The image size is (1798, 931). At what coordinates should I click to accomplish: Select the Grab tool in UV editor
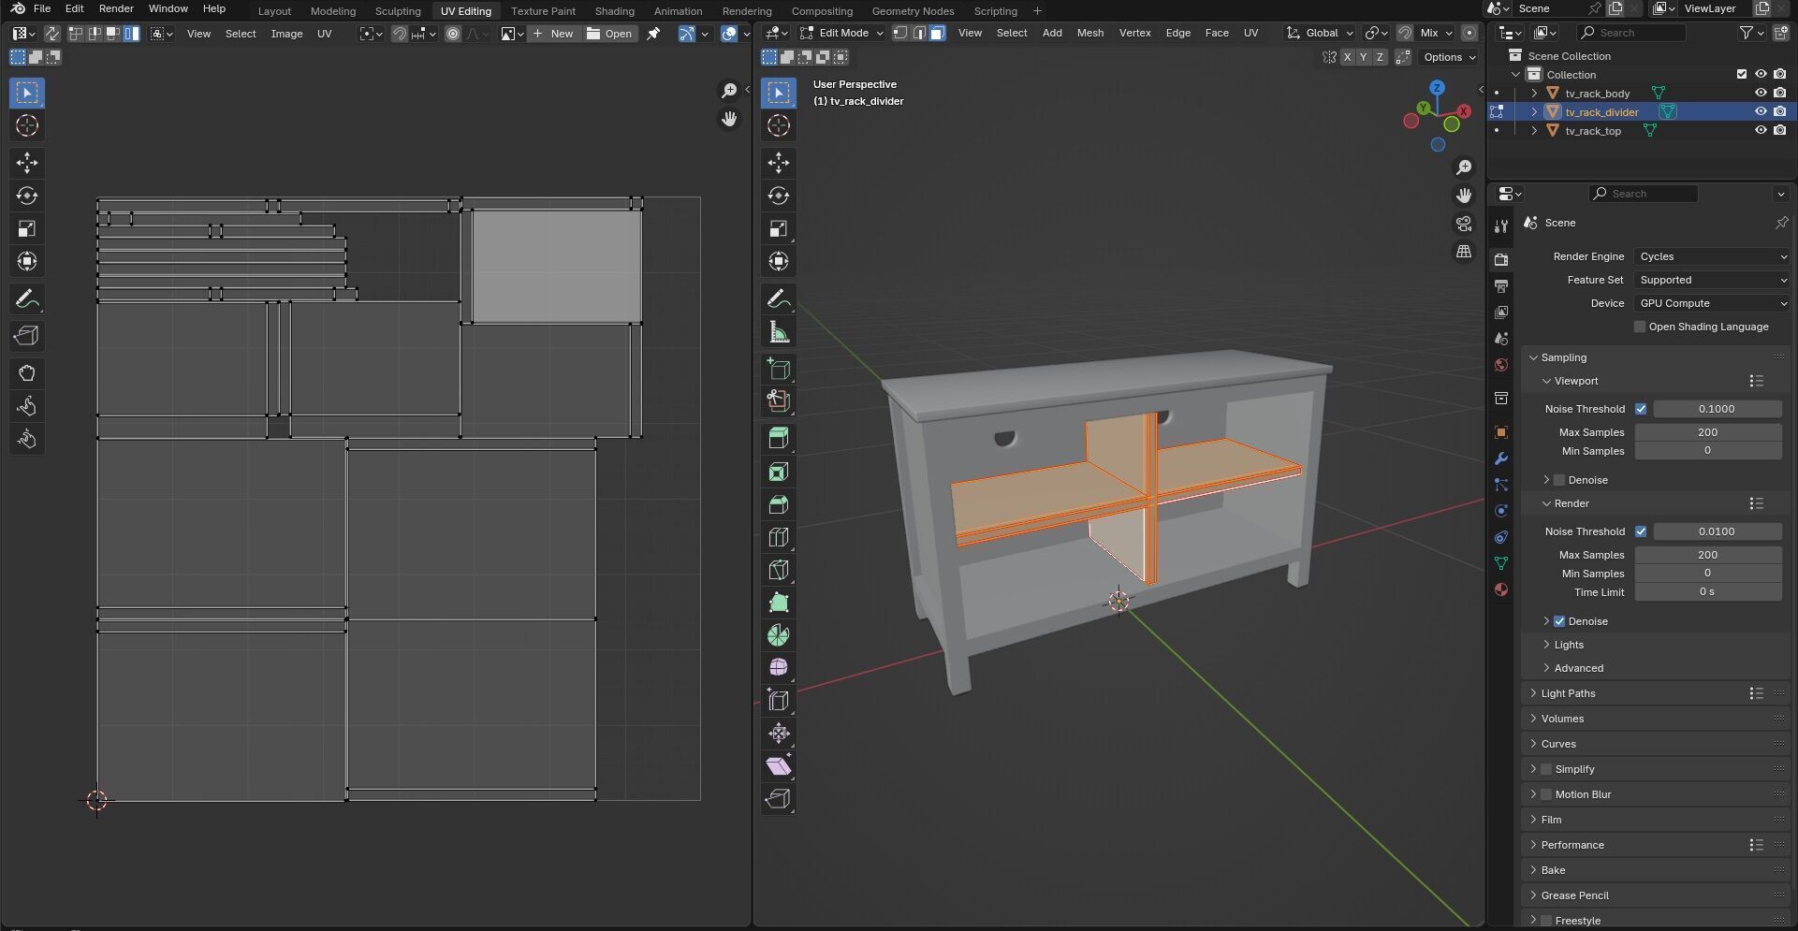pos(26,373)
